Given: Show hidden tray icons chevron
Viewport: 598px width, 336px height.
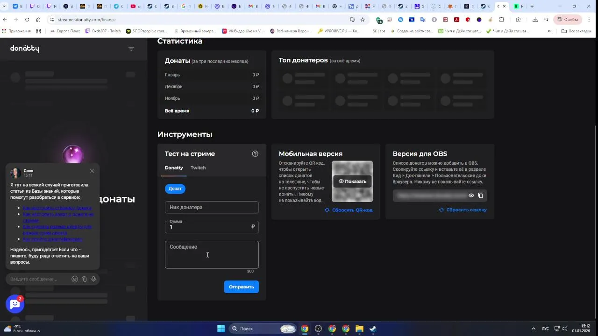Looking at the screenshot, I should 534,329.
